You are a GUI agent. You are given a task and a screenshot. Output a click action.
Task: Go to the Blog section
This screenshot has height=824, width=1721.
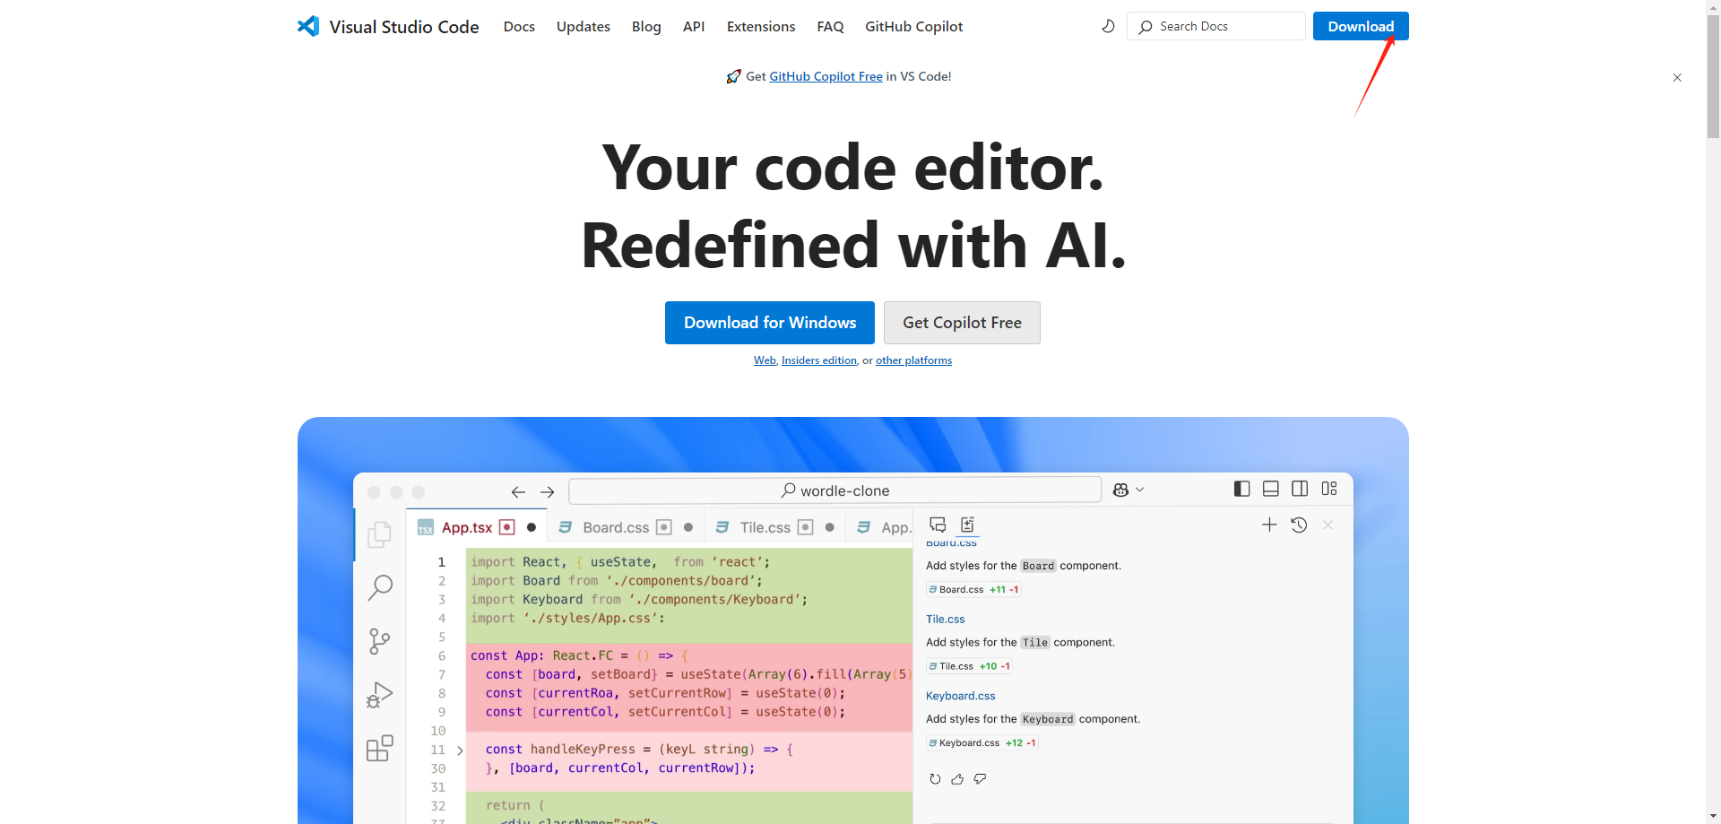point(646,27)
